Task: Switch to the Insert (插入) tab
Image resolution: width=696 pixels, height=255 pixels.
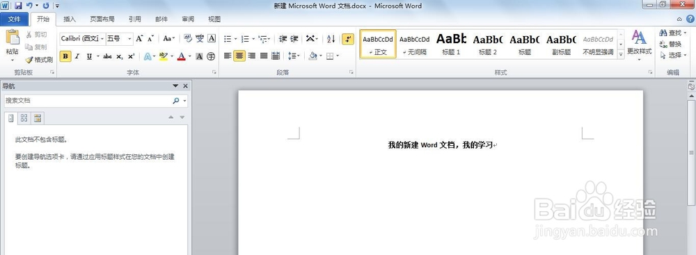Action: pyautogui.click(x=70, y=19)
